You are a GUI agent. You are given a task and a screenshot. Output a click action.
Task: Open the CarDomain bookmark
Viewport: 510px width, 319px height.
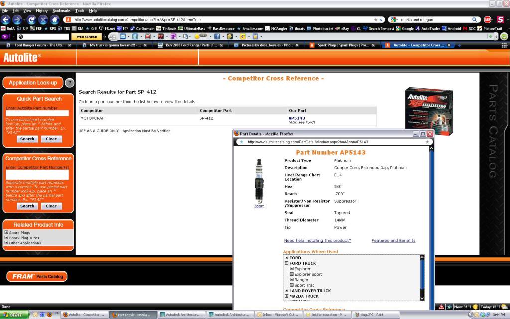[x=142, y=28]
